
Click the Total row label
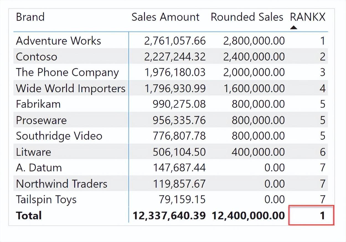point(29,215)
